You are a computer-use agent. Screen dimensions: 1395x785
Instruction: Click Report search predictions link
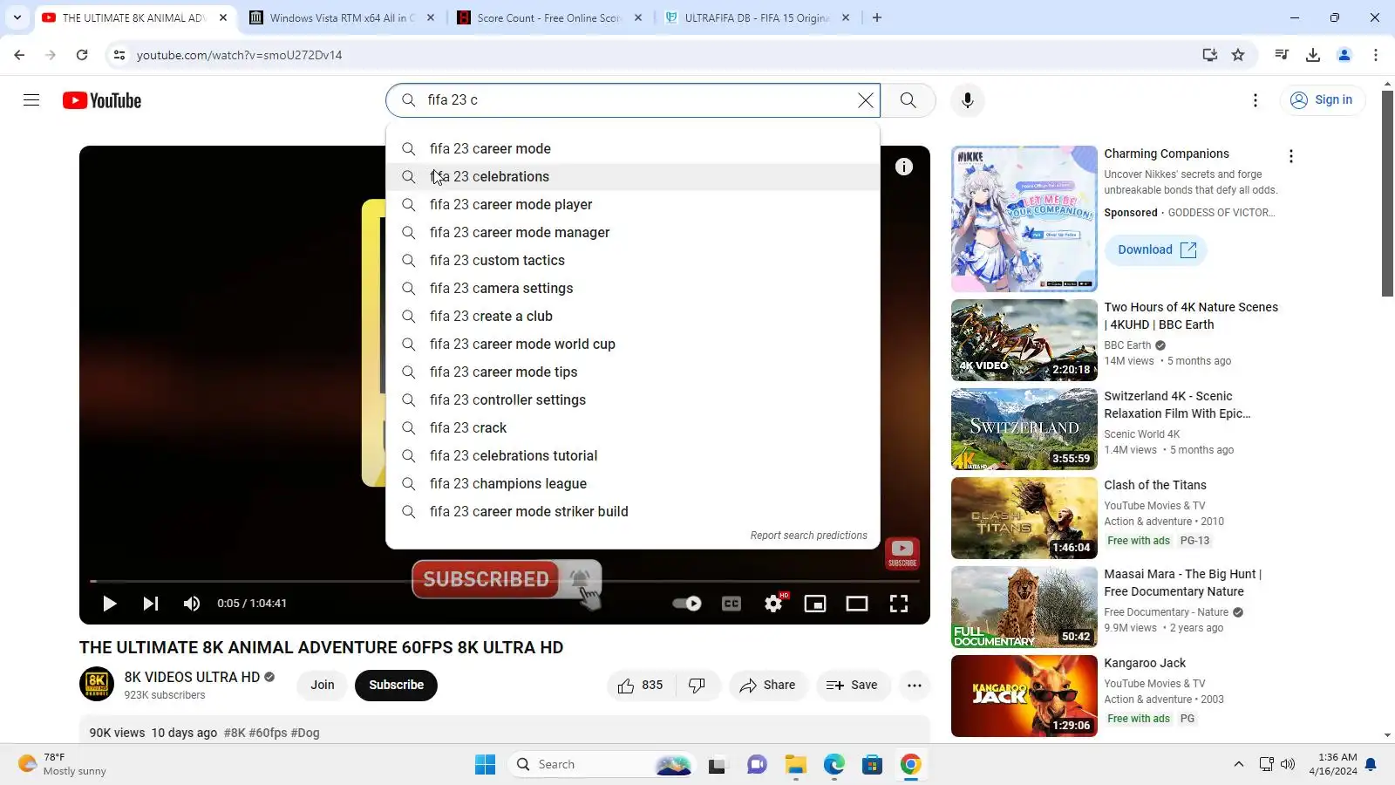(x=809, y=536)
